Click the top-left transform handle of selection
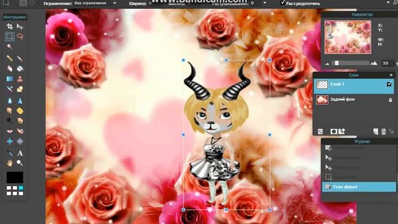 [x=183, y=60]
